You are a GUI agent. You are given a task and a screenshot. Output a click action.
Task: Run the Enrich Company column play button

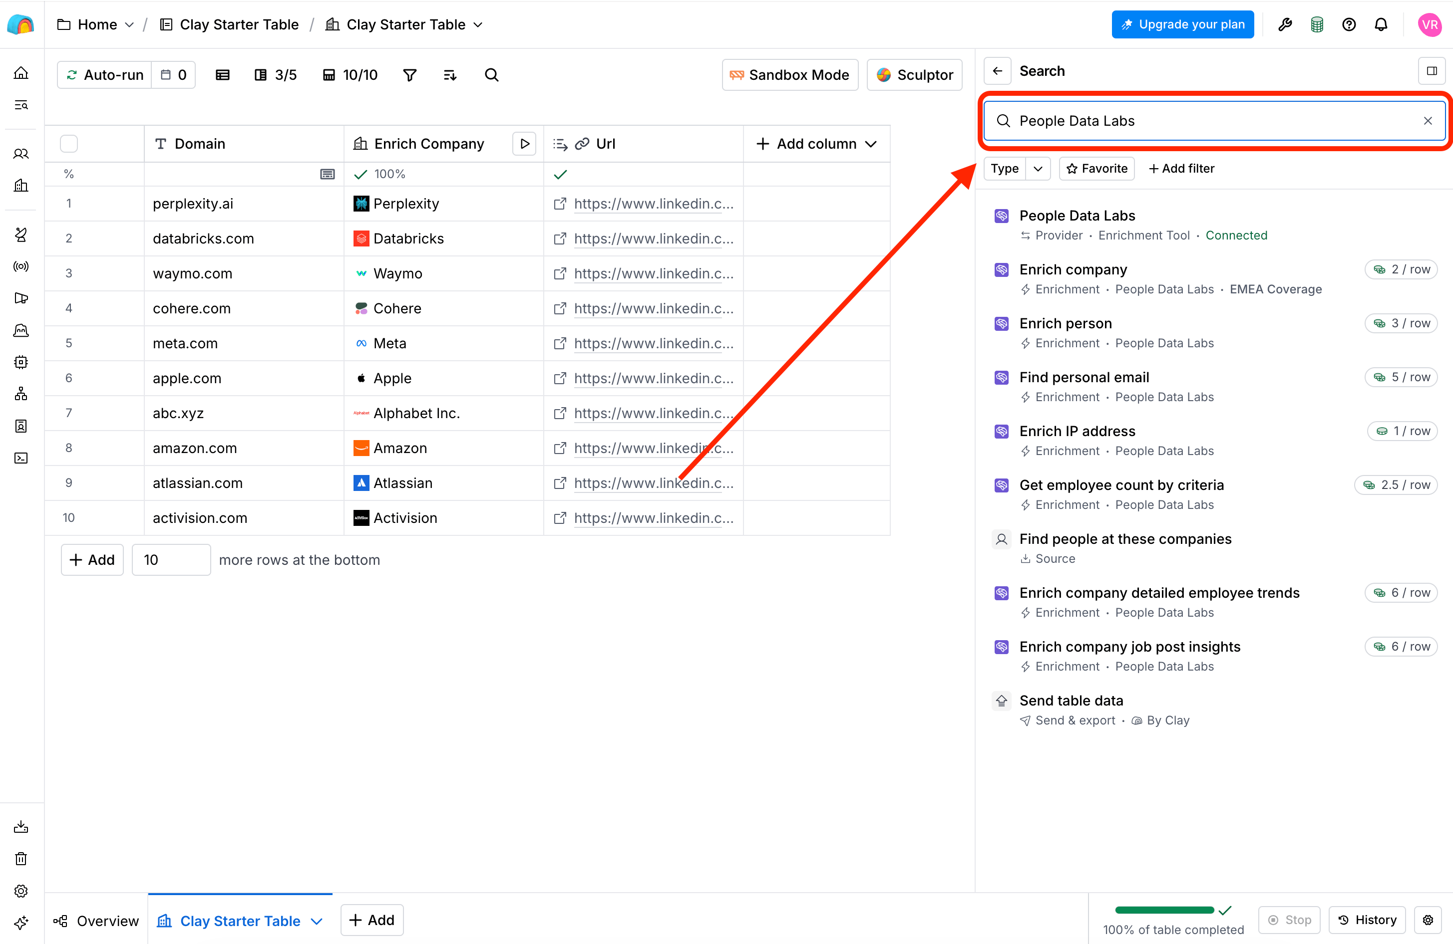(x=524, y=144)
